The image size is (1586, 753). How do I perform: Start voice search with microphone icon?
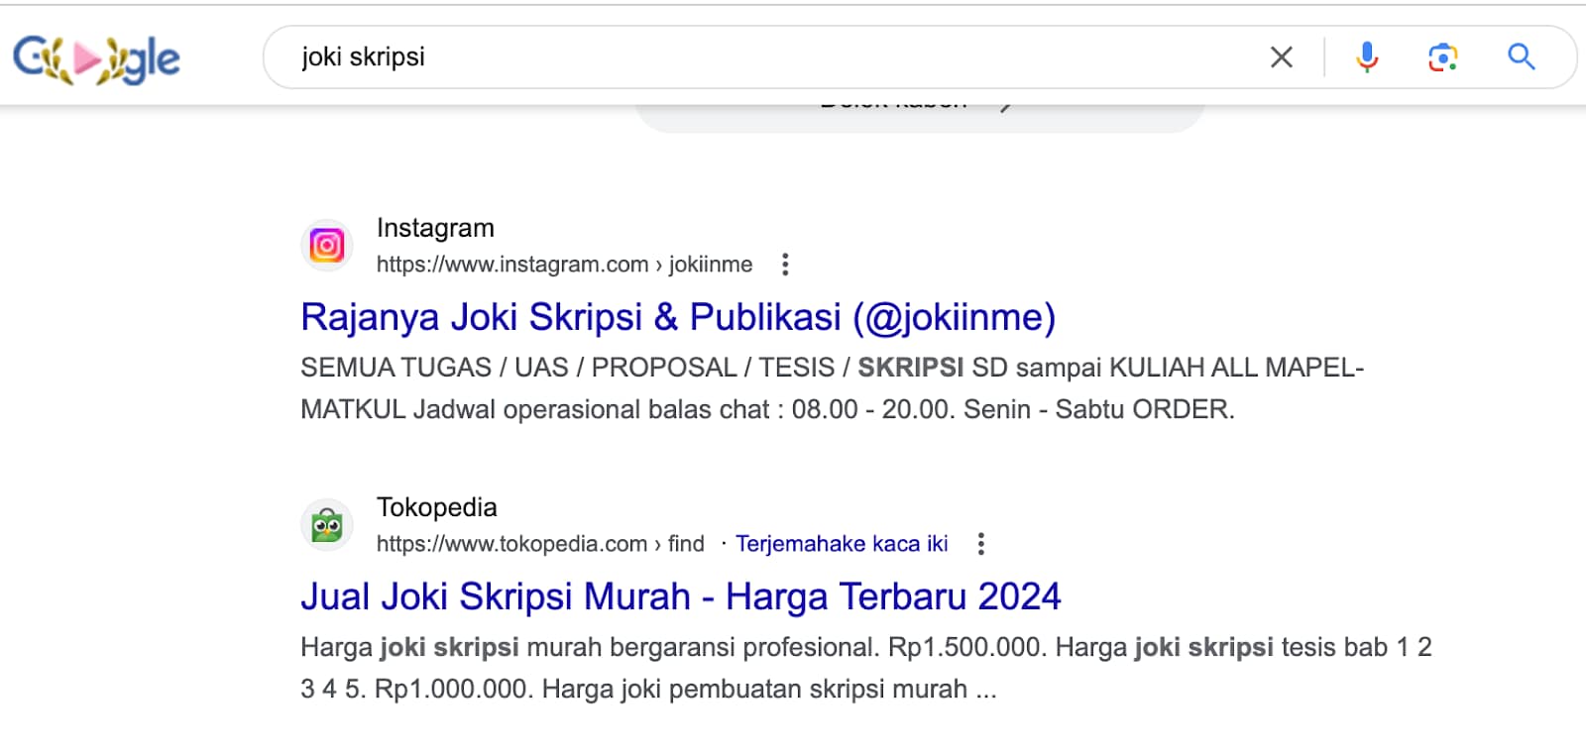point(1366,57)
